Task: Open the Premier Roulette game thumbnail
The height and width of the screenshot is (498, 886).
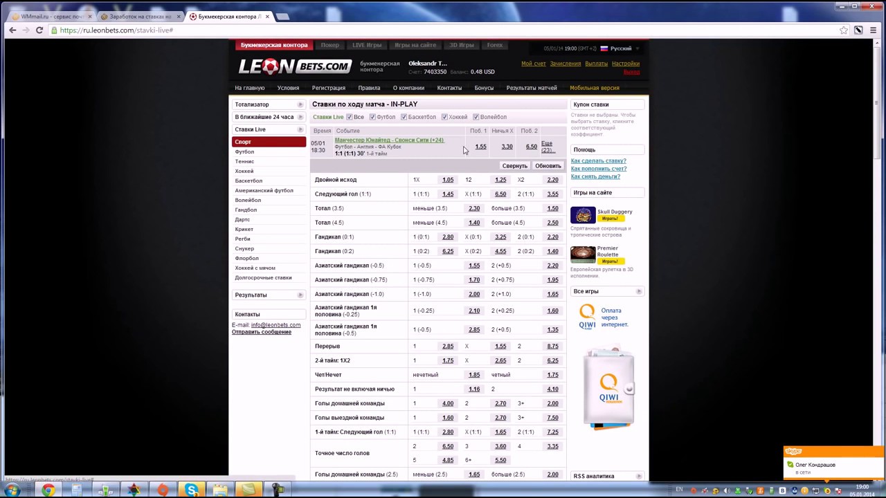Action: (x=583, y=255)
